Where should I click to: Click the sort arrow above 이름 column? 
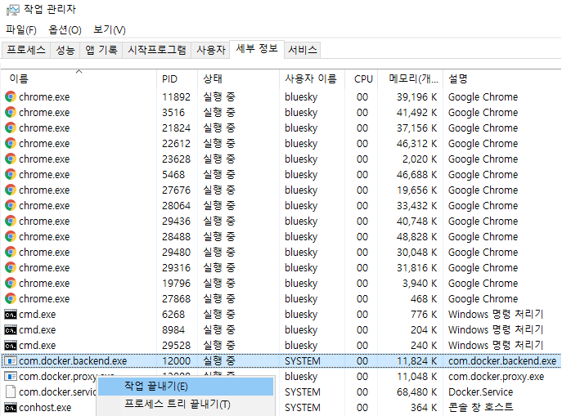tap(79, 72)
